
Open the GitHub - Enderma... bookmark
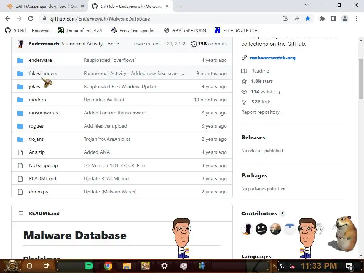(x=28, y=31)
